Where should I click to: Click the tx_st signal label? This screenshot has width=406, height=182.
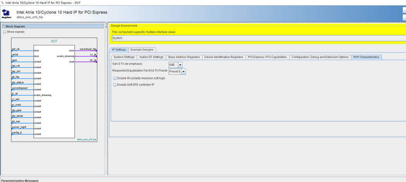coord(15,94)
